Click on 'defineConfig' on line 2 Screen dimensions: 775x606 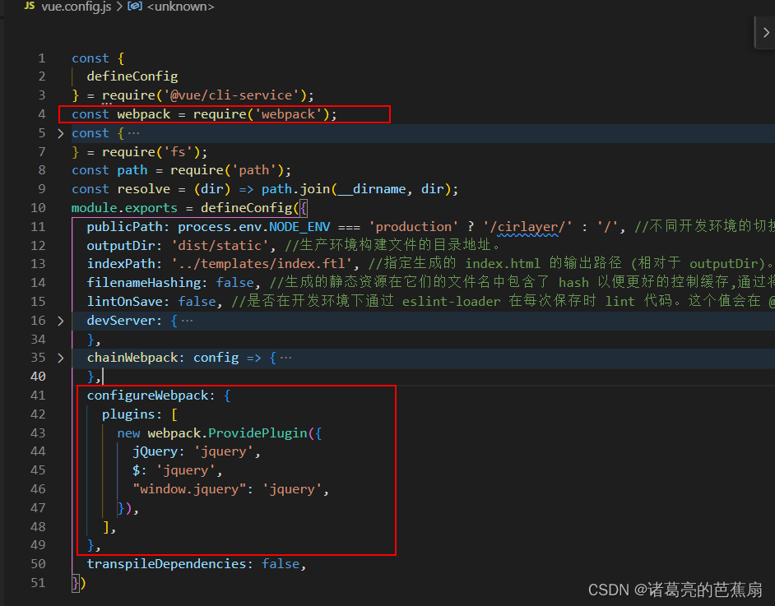tap(132, 76)
